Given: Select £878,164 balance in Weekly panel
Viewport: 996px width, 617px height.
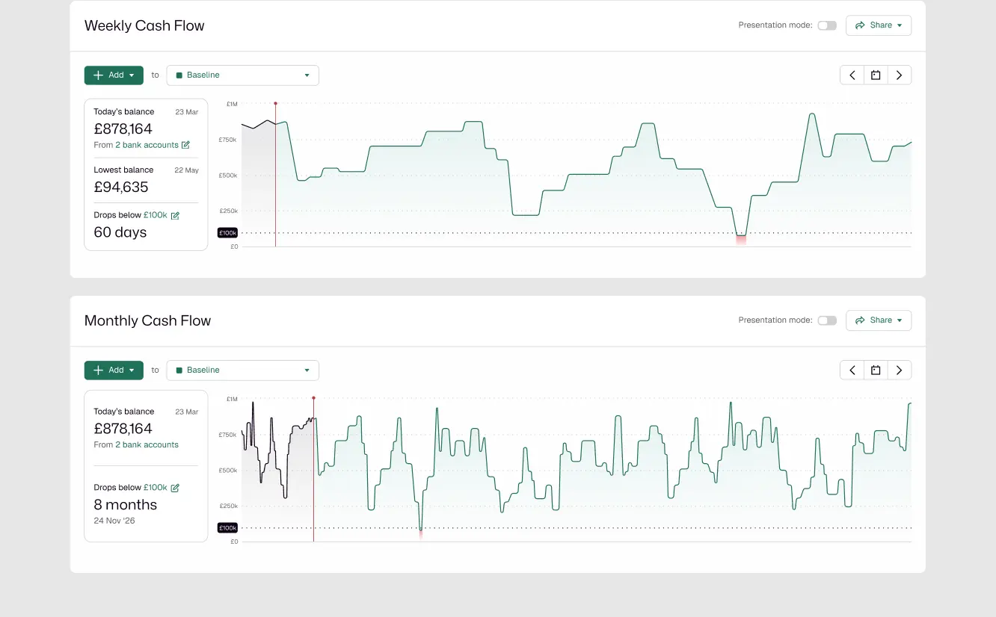Looking at the screenshot, I should tap(123, 129).
